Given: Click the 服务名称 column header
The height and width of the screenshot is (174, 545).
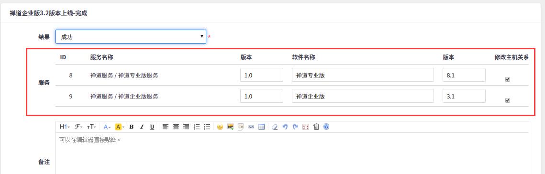Looking at the screenshot, I should tap(101, 57).
